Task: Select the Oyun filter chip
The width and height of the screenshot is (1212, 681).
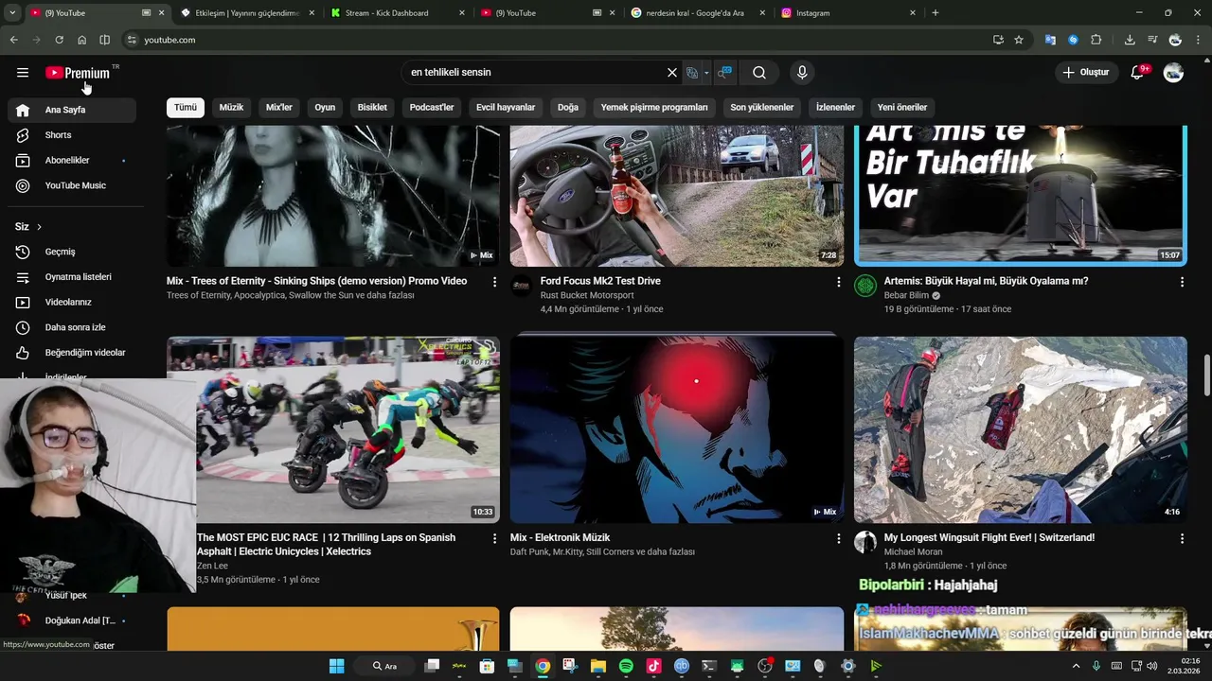Action: (325, 107)
